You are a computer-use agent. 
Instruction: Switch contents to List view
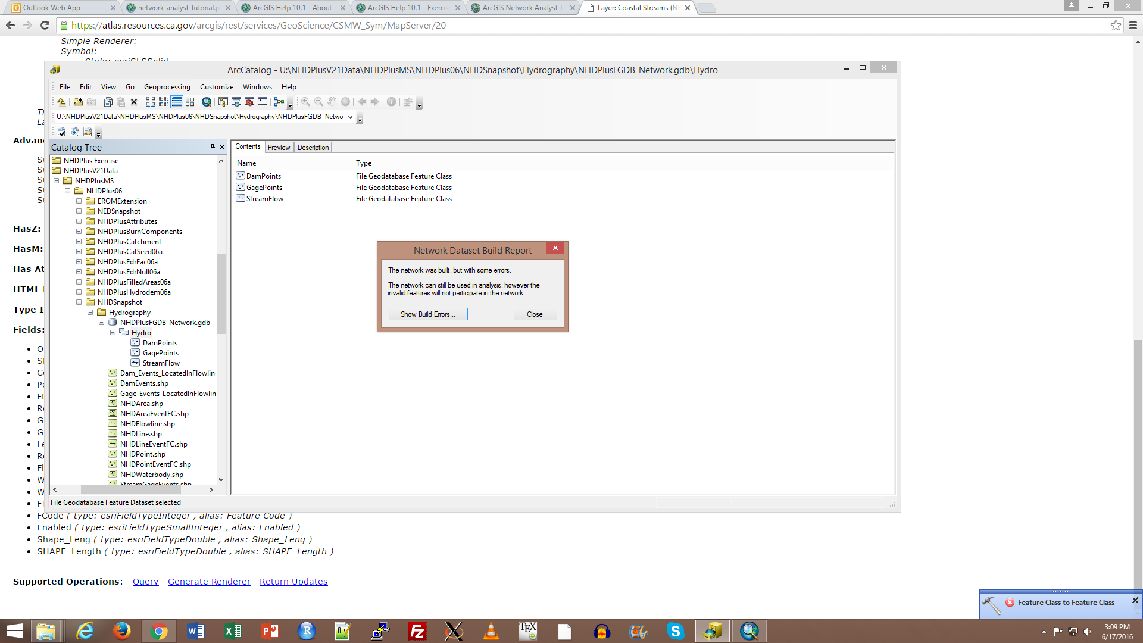pos(164,102)
